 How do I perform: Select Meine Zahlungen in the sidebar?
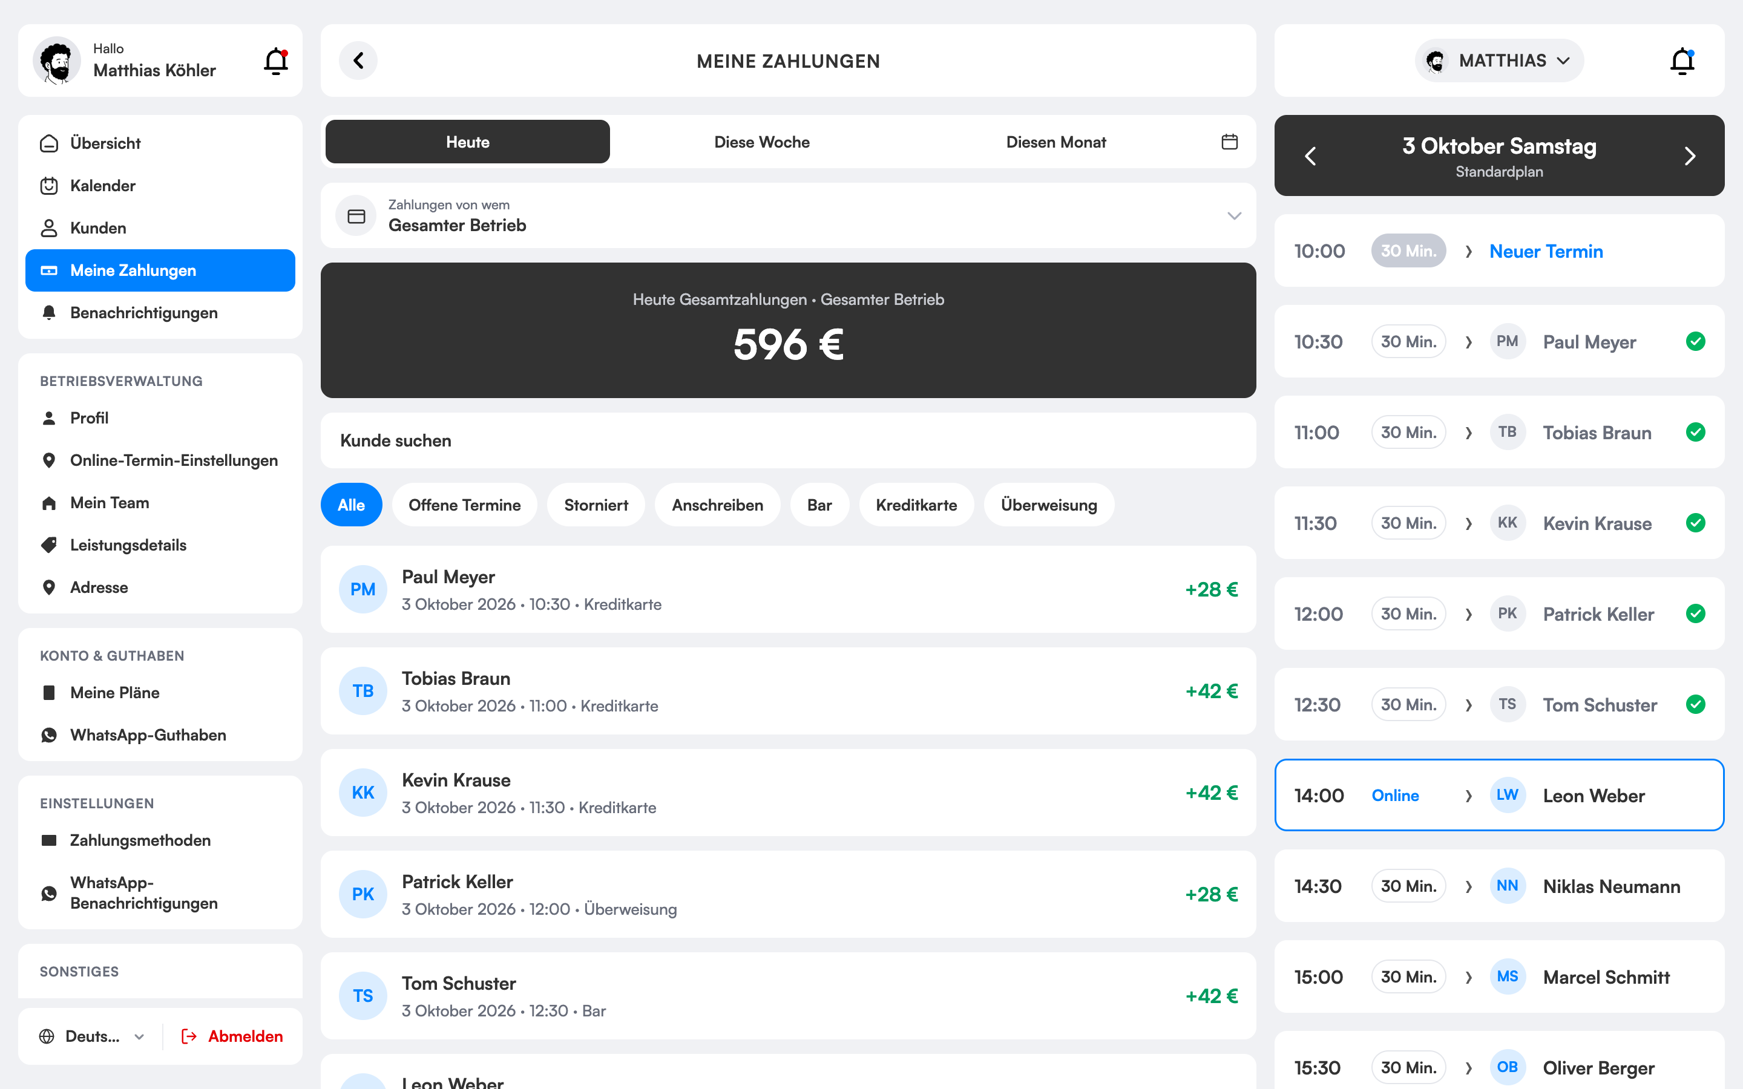(160, 271)
